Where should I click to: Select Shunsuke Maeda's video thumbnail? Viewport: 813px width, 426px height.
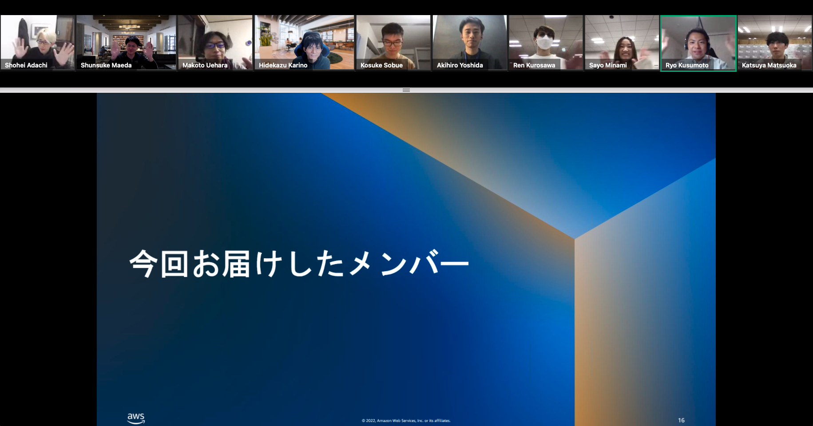tap(127, 43)
